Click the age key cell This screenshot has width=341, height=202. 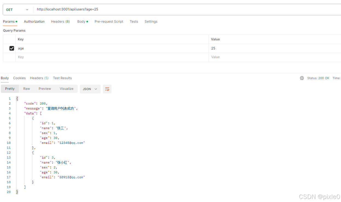[x=112, y=48]
